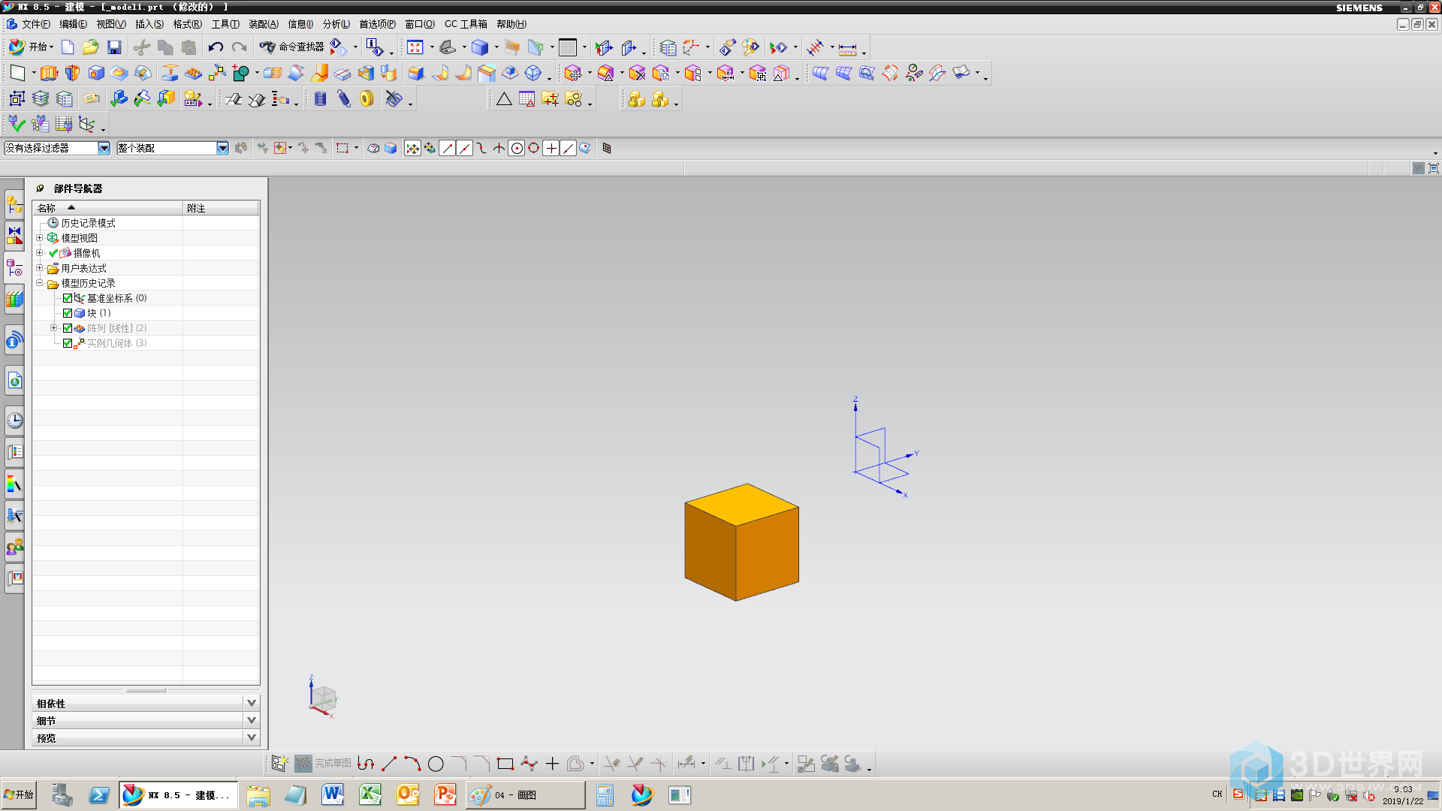Open the 没有选择过滤器 filter dropdown
This screenshot has height=811, width=1442.
pos(104,148)
